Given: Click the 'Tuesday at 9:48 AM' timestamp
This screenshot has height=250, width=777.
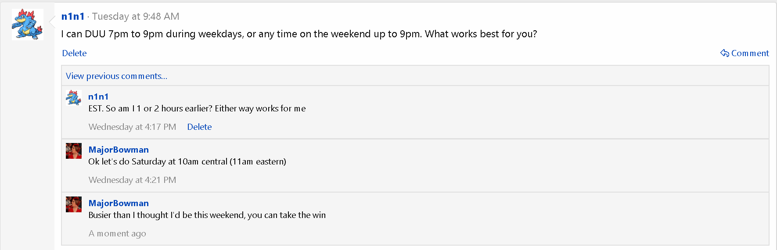Looking at the screenshot, I should point(136,16).
